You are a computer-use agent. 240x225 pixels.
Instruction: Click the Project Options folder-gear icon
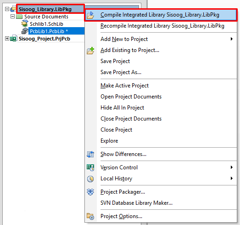pyautogui.click(x=90, y=216)
